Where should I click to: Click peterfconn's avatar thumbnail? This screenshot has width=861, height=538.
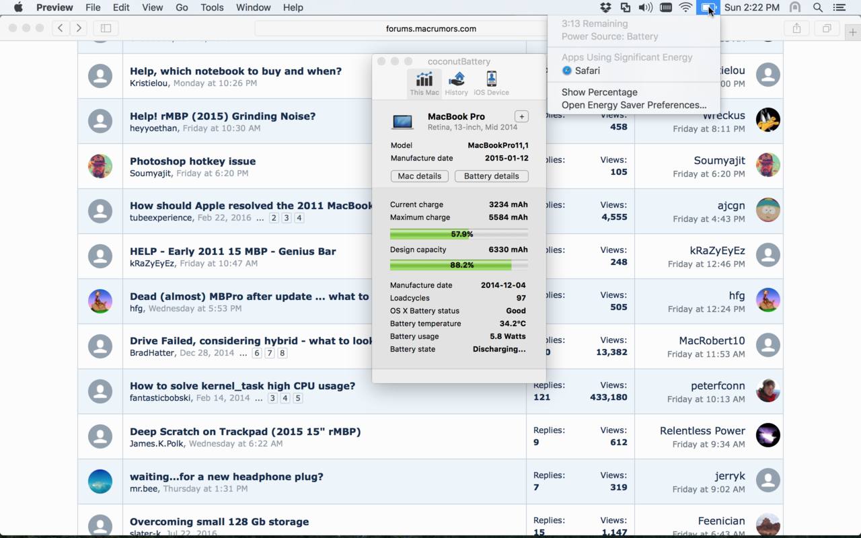(x=768, y=390)
